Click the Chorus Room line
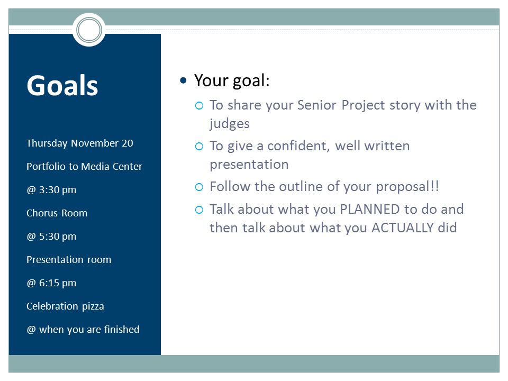The width and height of the screenshot is (508, 381). [57, 213]
